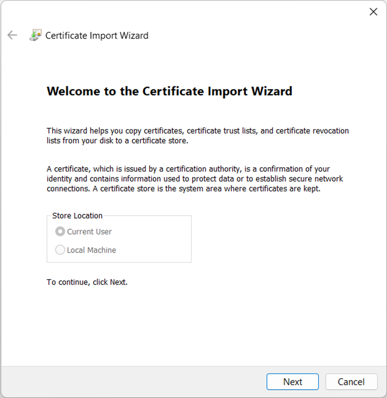Click the Certificate Import Wizard icon
This screenshot has width=387, height=398.
click(36, 35)
